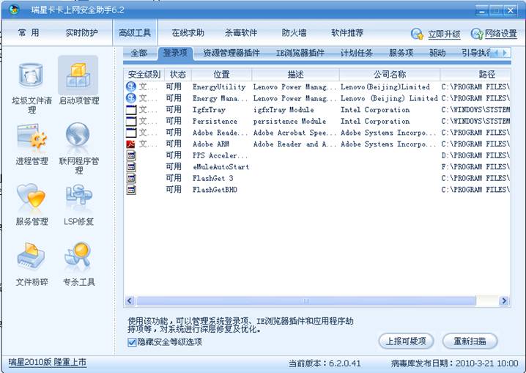Click the FlashGet 3 row icon

click(131, 179)
